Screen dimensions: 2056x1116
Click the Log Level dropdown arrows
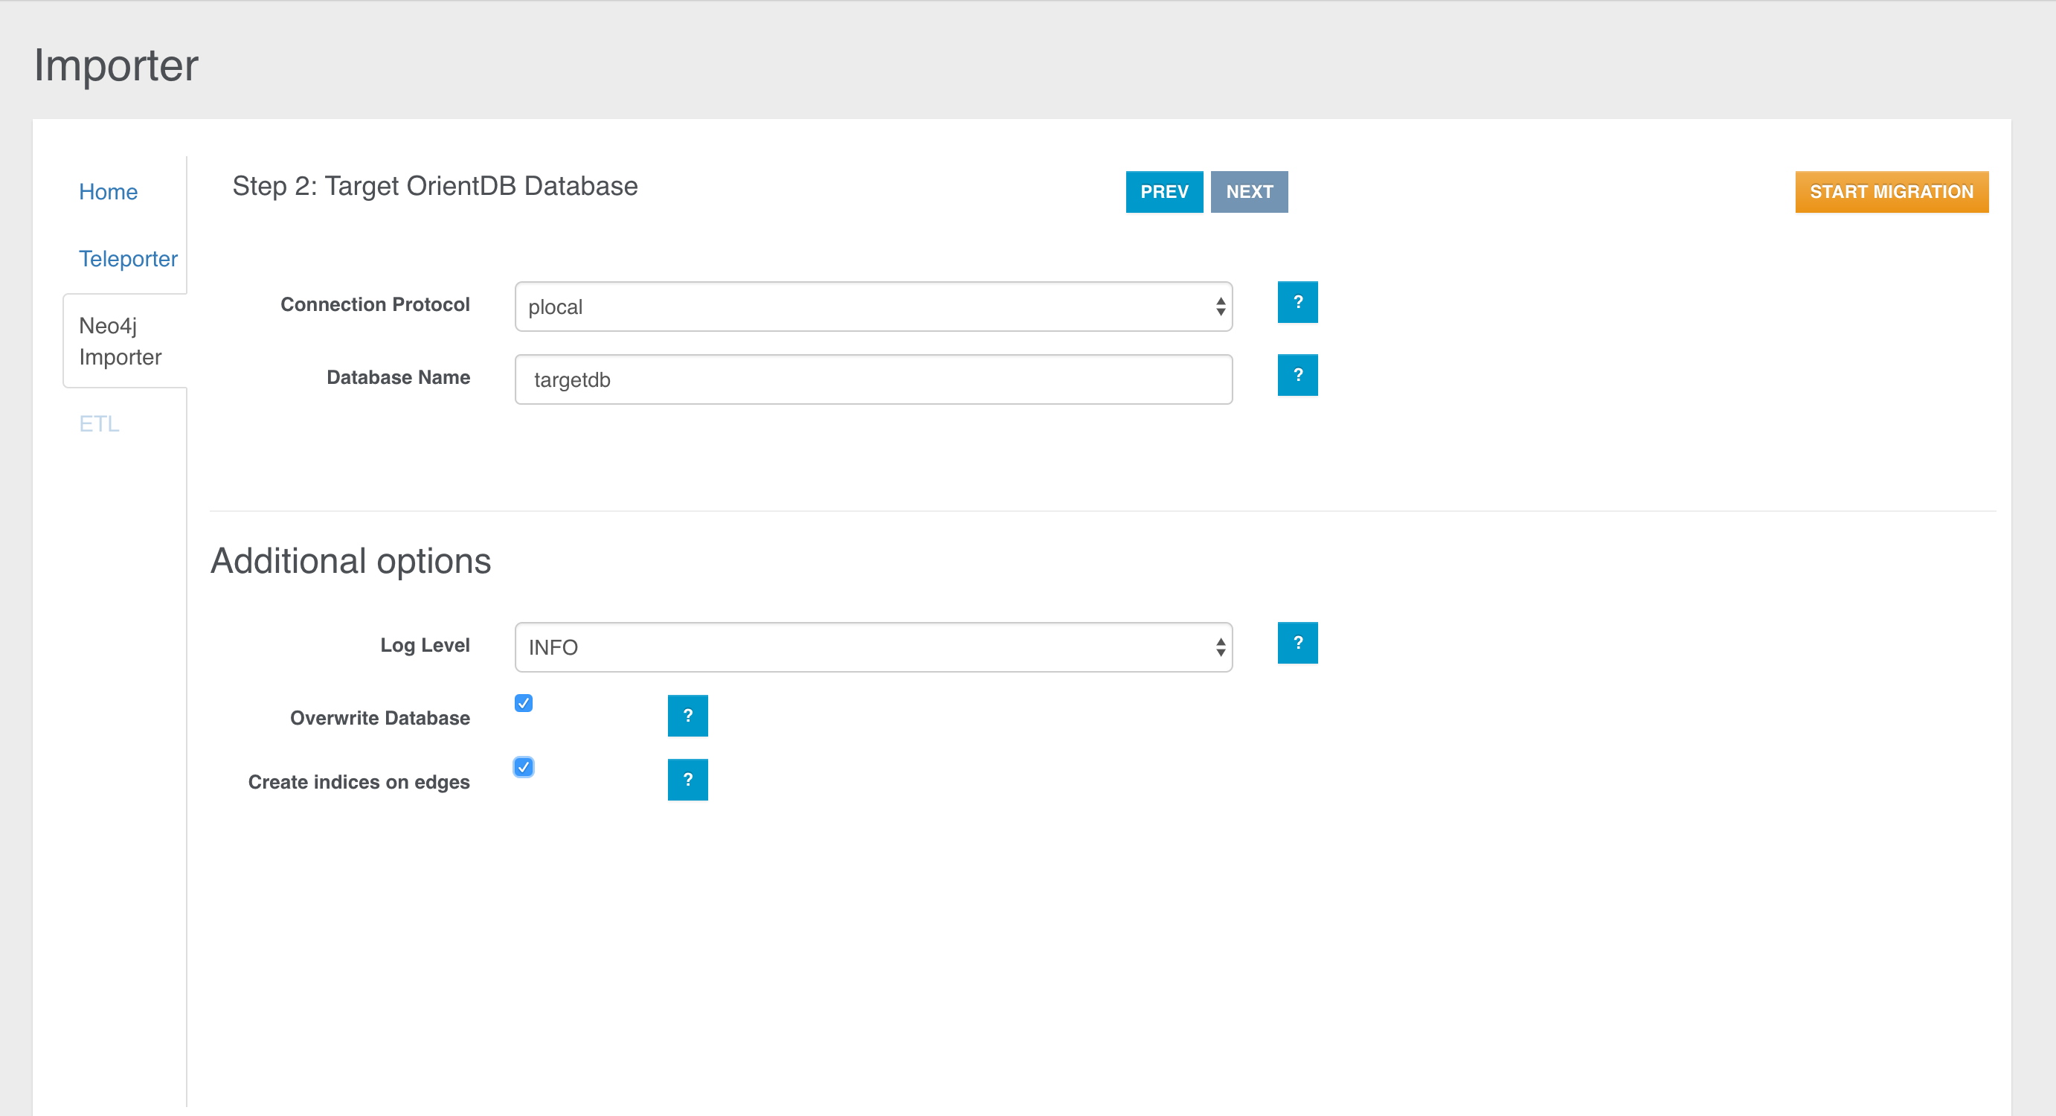click(1221, 647)
